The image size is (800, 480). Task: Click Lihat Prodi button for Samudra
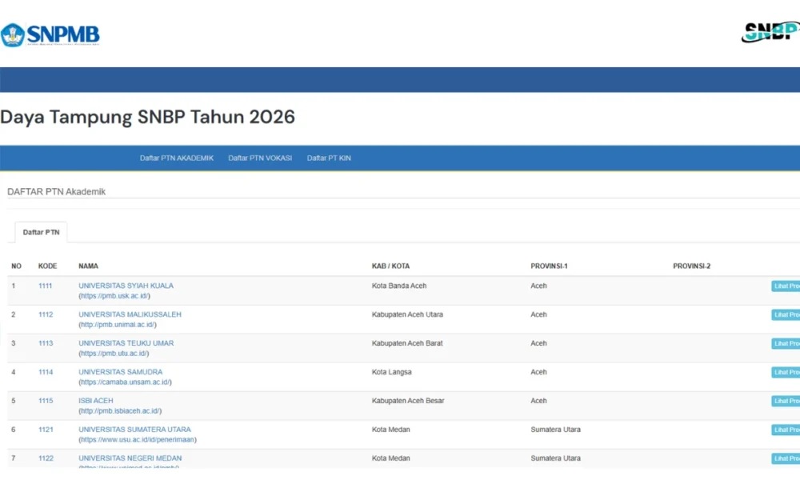point(786,372)
